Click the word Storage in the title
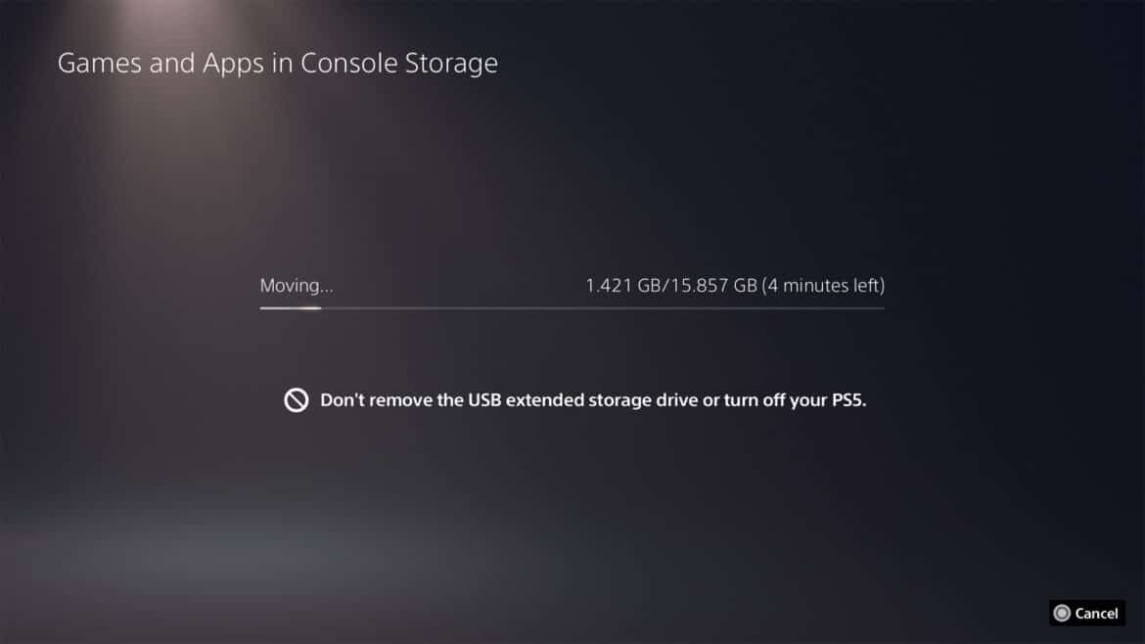This screenshot has height=644, width=1145. coord(451,65)
